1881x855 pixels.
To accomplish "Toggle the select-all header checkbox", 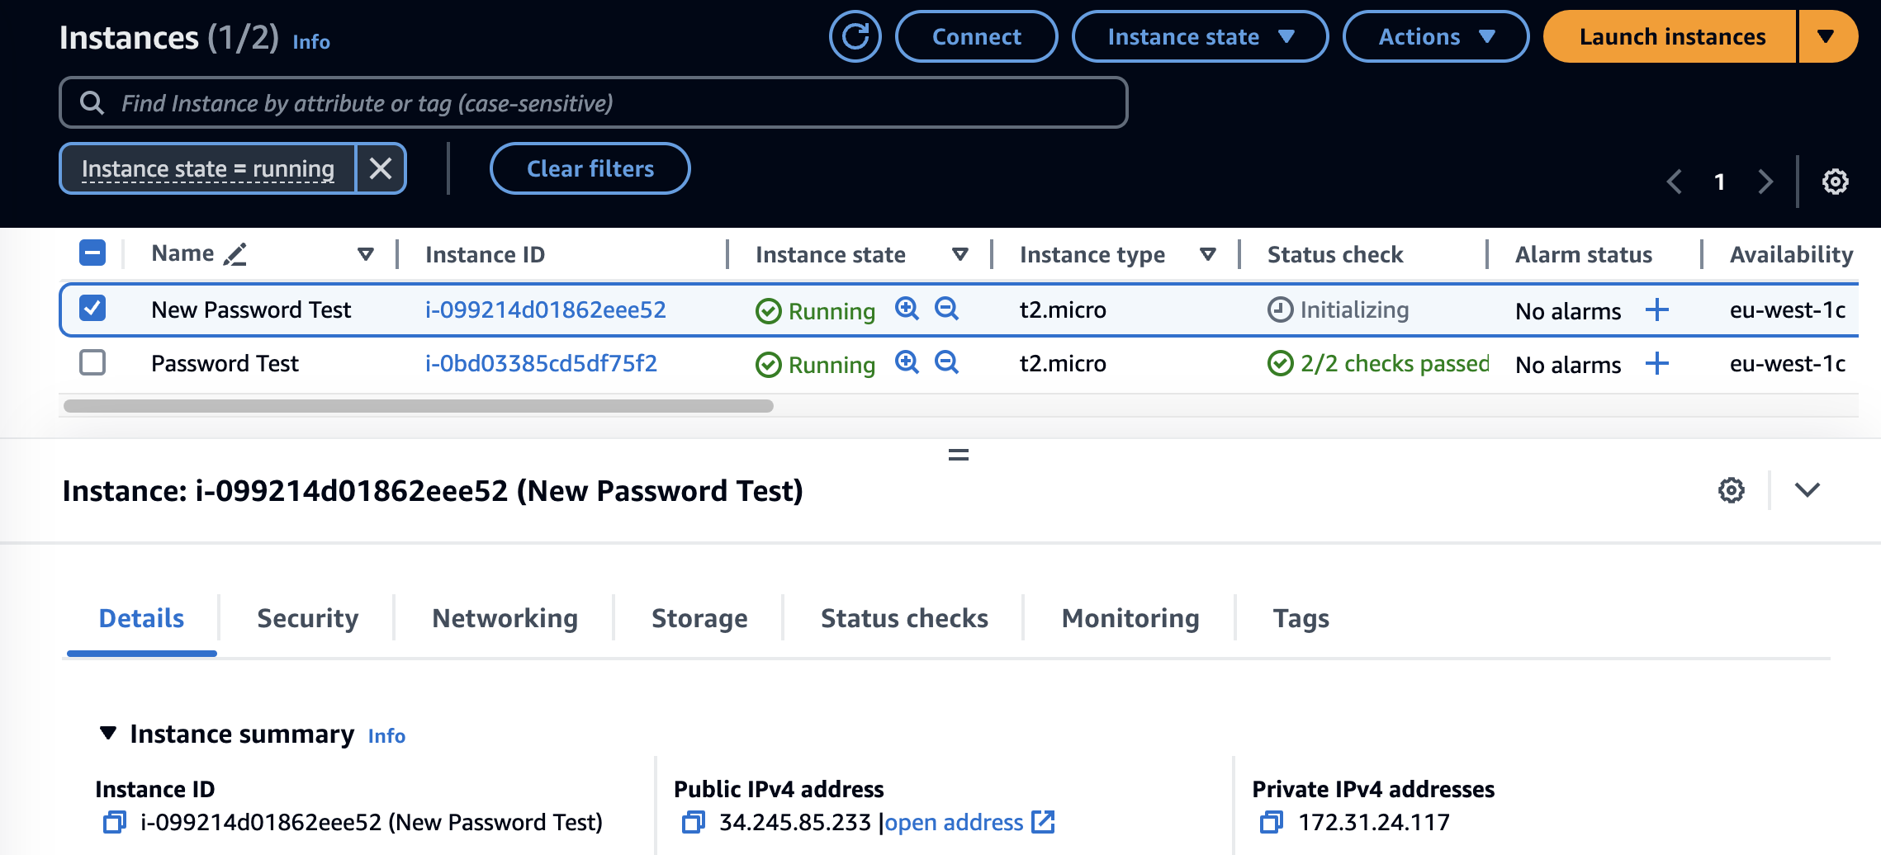I will 92,253.
